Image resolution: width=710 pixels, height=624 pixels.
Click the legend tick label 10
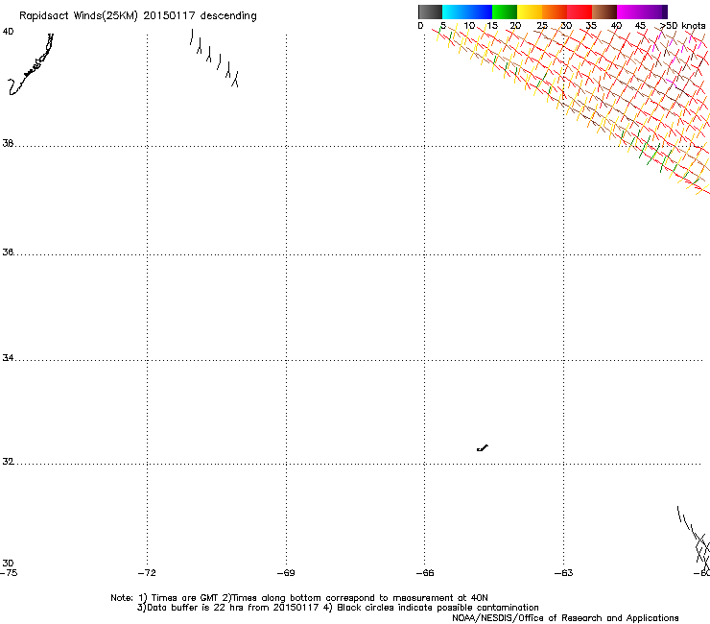(469, 26)
